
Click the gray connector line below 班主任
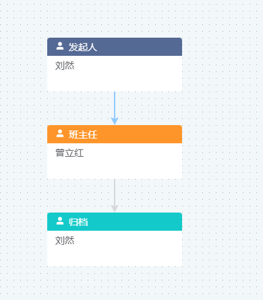coord(115,192)
